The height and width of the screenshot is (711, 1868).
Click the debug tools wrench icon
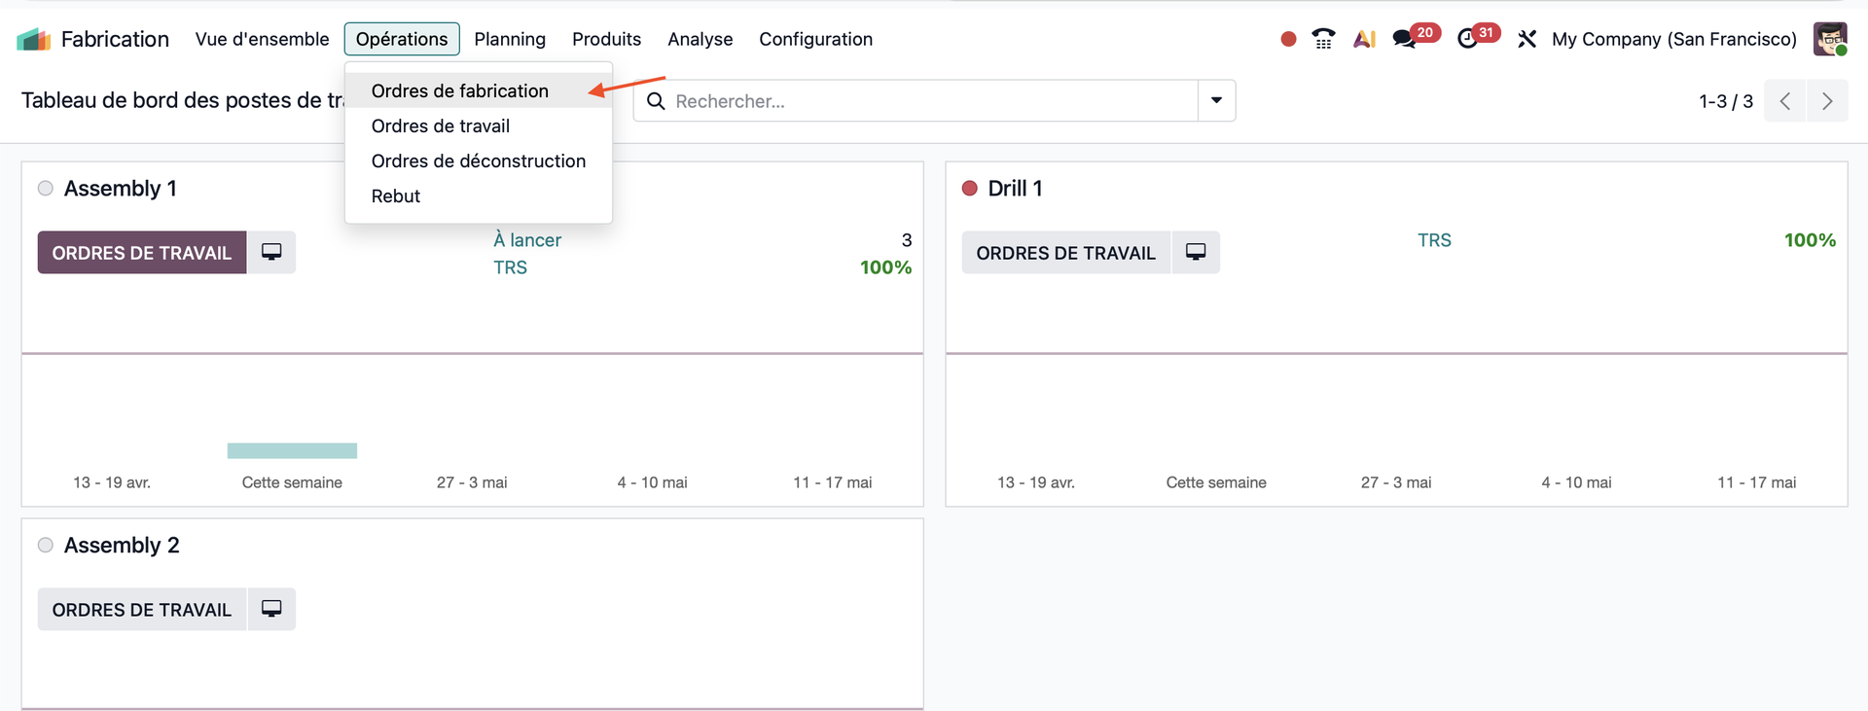[x=1527, y=39]
